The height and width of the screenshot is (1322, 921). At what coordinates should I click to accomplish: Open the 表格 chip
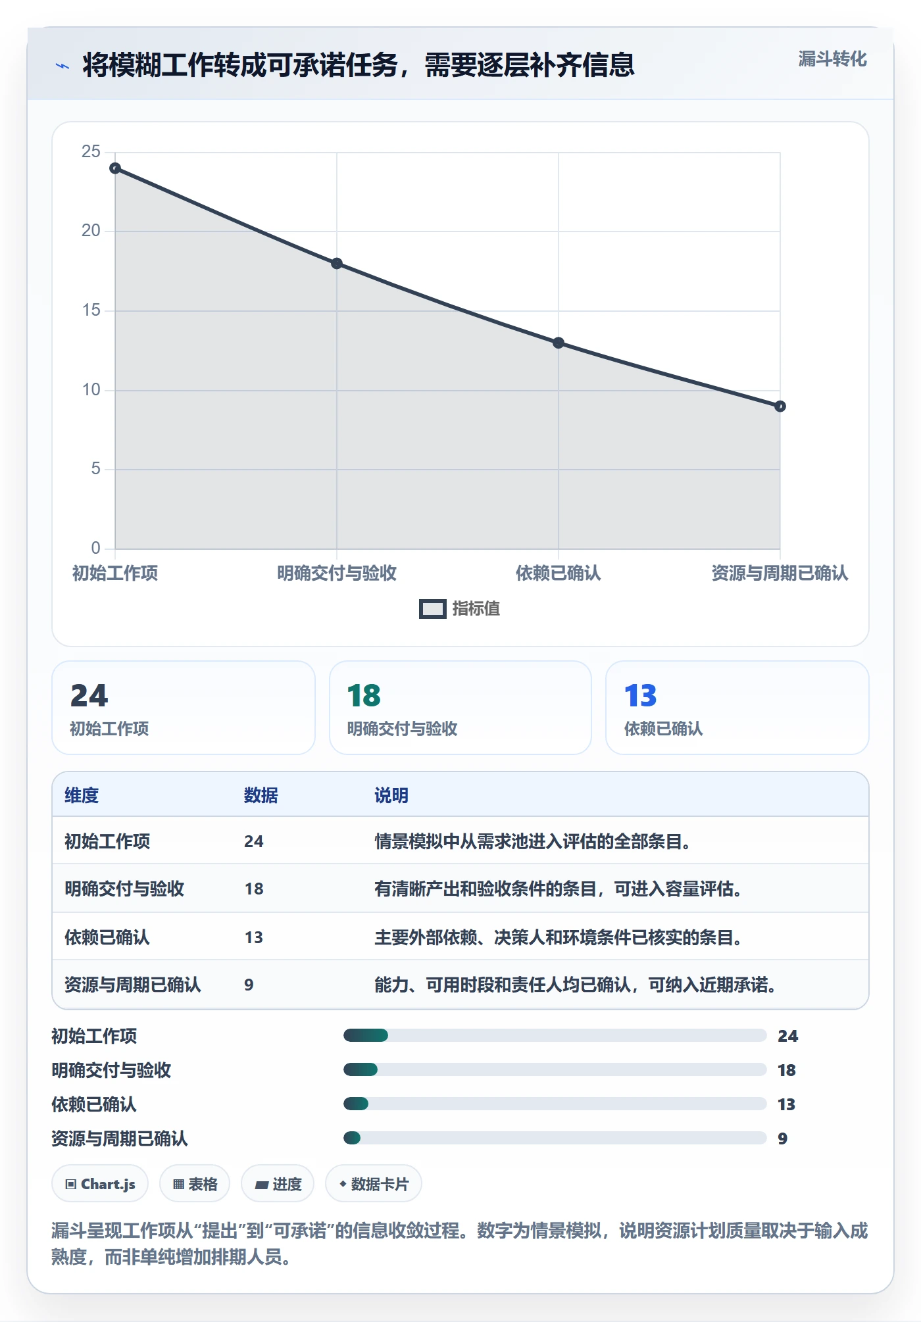(x=195, y=1184)
